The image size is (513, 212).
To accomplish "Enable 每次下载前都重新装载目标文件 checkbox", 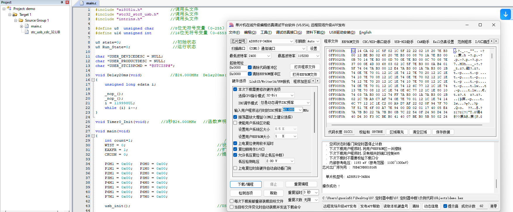I will pos(232,201).
